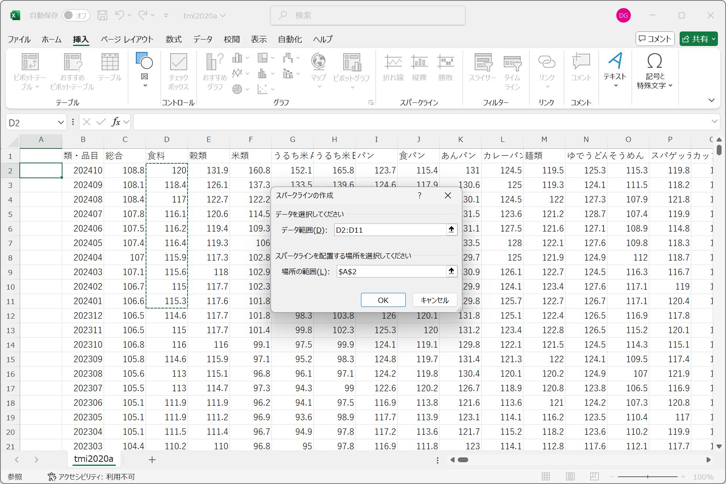Insert a table with テーブル icon

click(110, 68)
